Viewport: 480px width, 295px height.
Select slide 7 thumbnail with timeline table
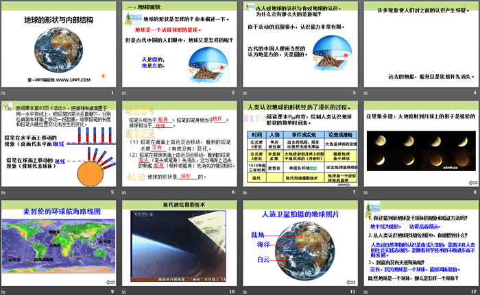click(x=300, y=144)
